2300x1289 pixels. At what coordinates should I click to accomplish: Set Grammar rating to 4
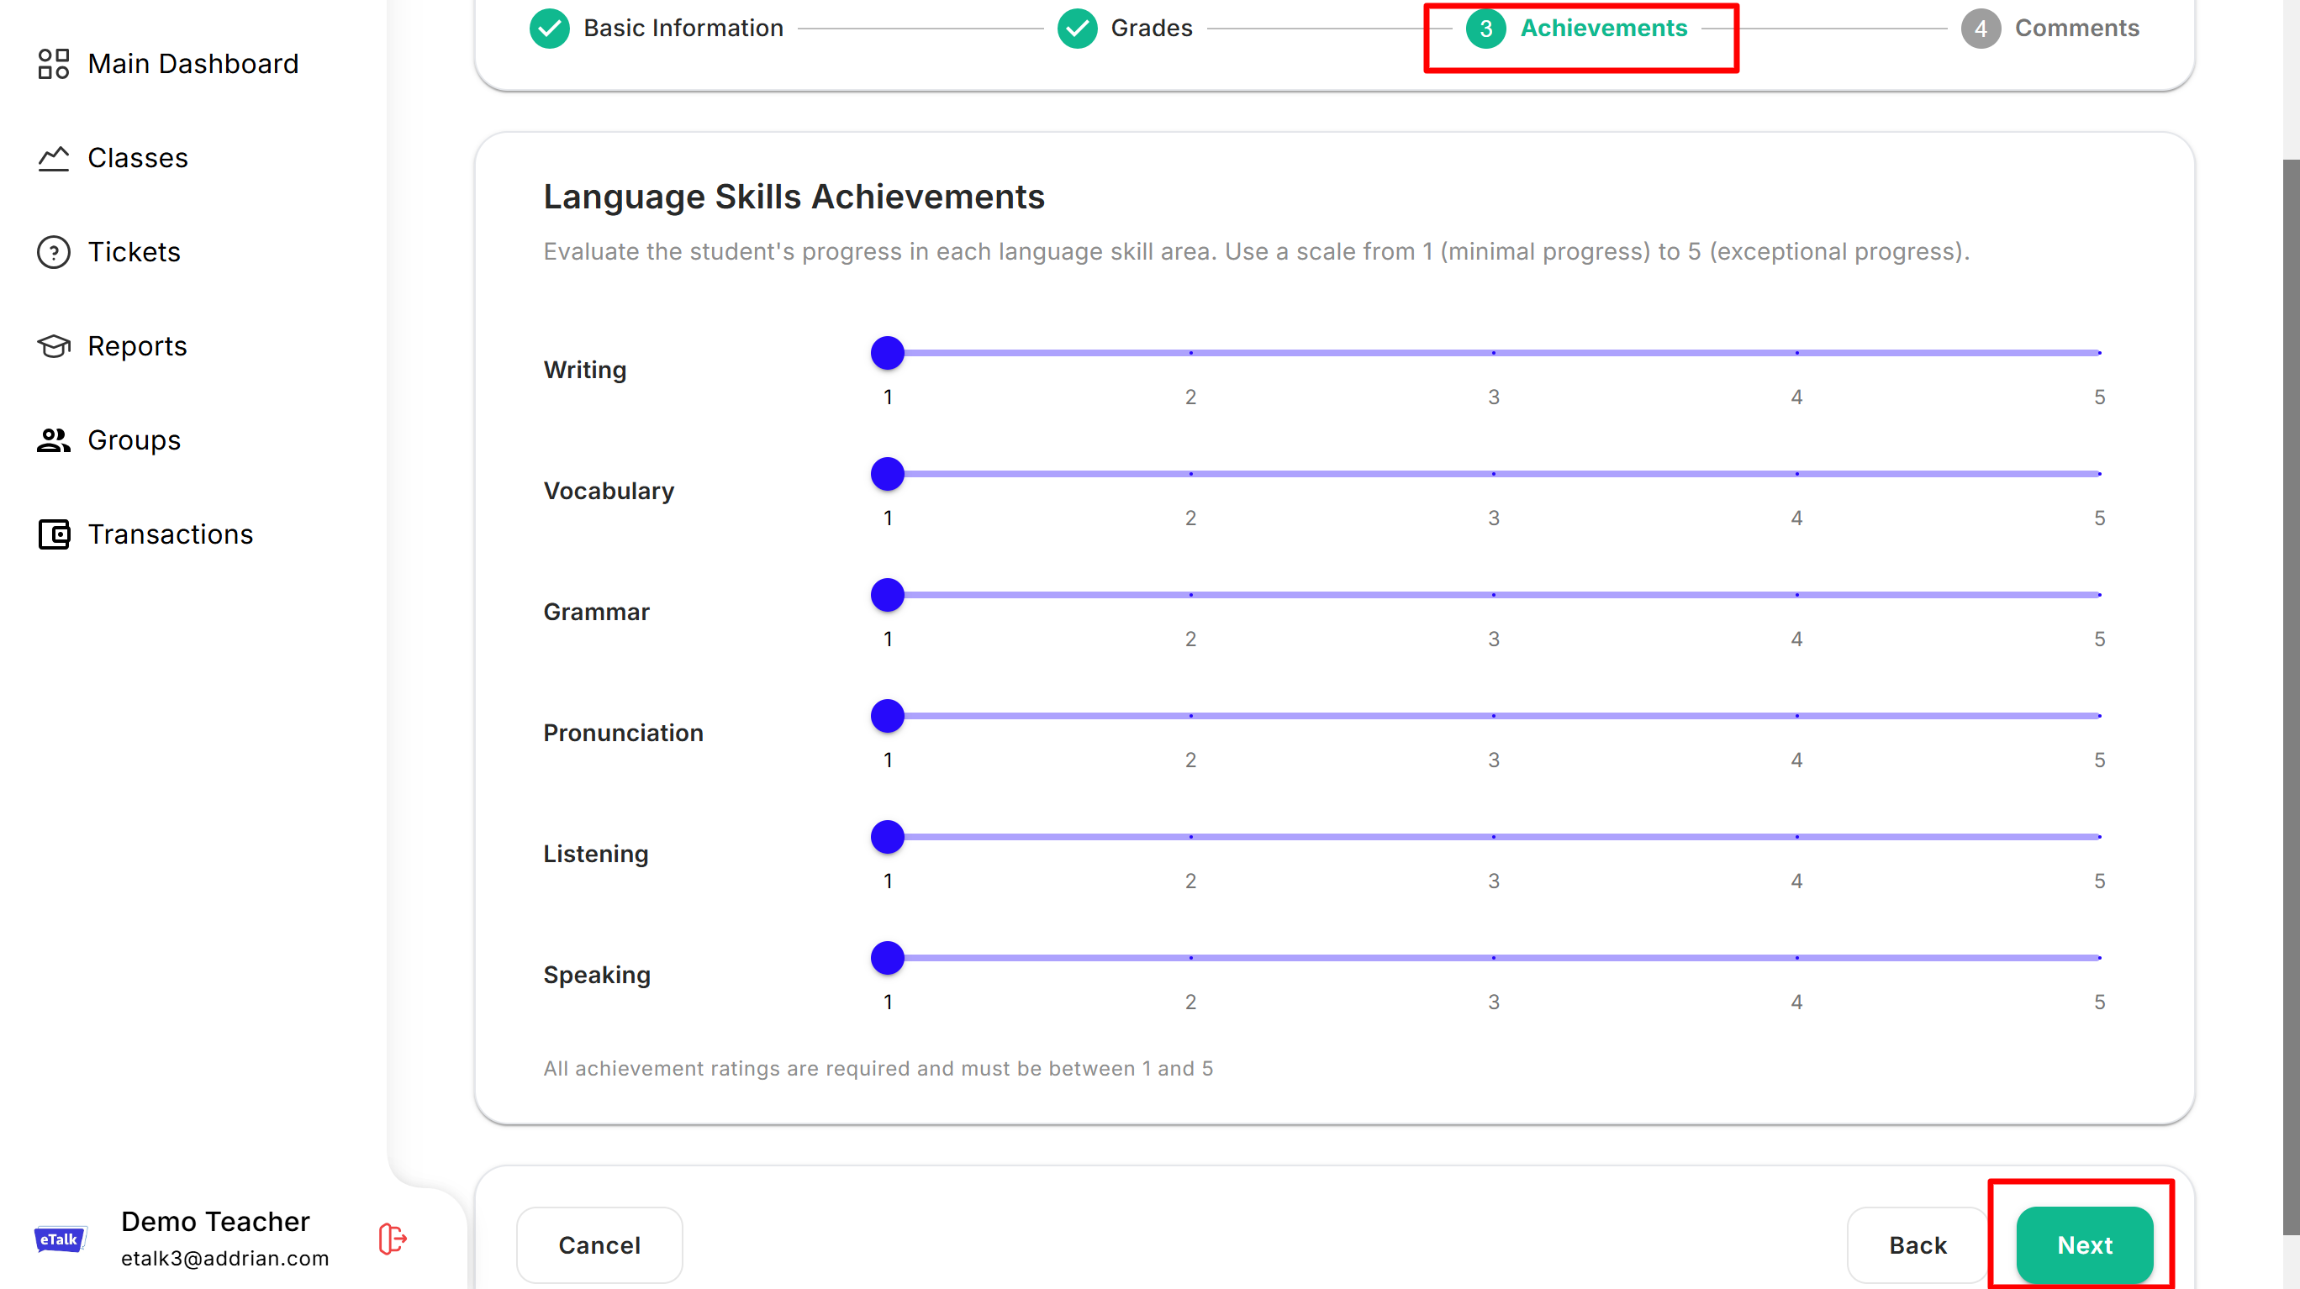point(1796,596)
